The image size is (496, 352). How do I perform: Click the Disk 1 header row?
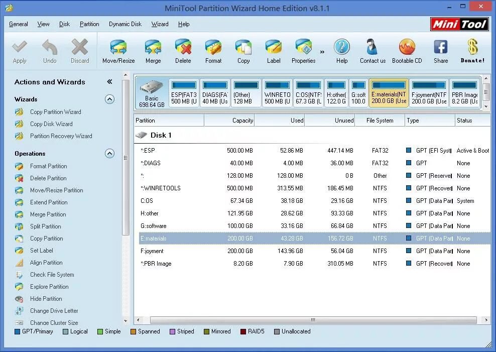click(x=312, y=136)
